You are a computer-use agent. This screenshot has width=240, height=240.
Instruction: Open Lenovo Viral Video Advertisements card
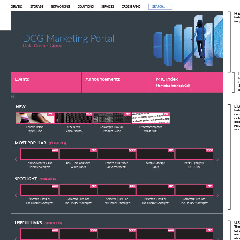tap(117, 154)
